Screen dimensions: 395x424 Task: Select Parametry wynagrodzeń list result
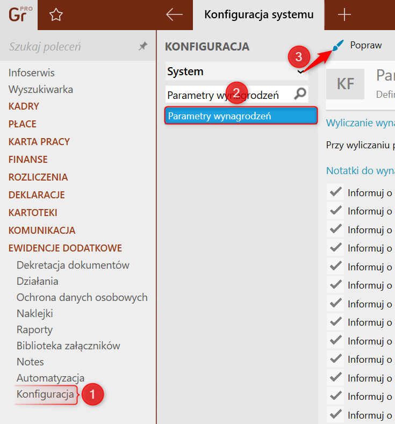tap(241, 116)
